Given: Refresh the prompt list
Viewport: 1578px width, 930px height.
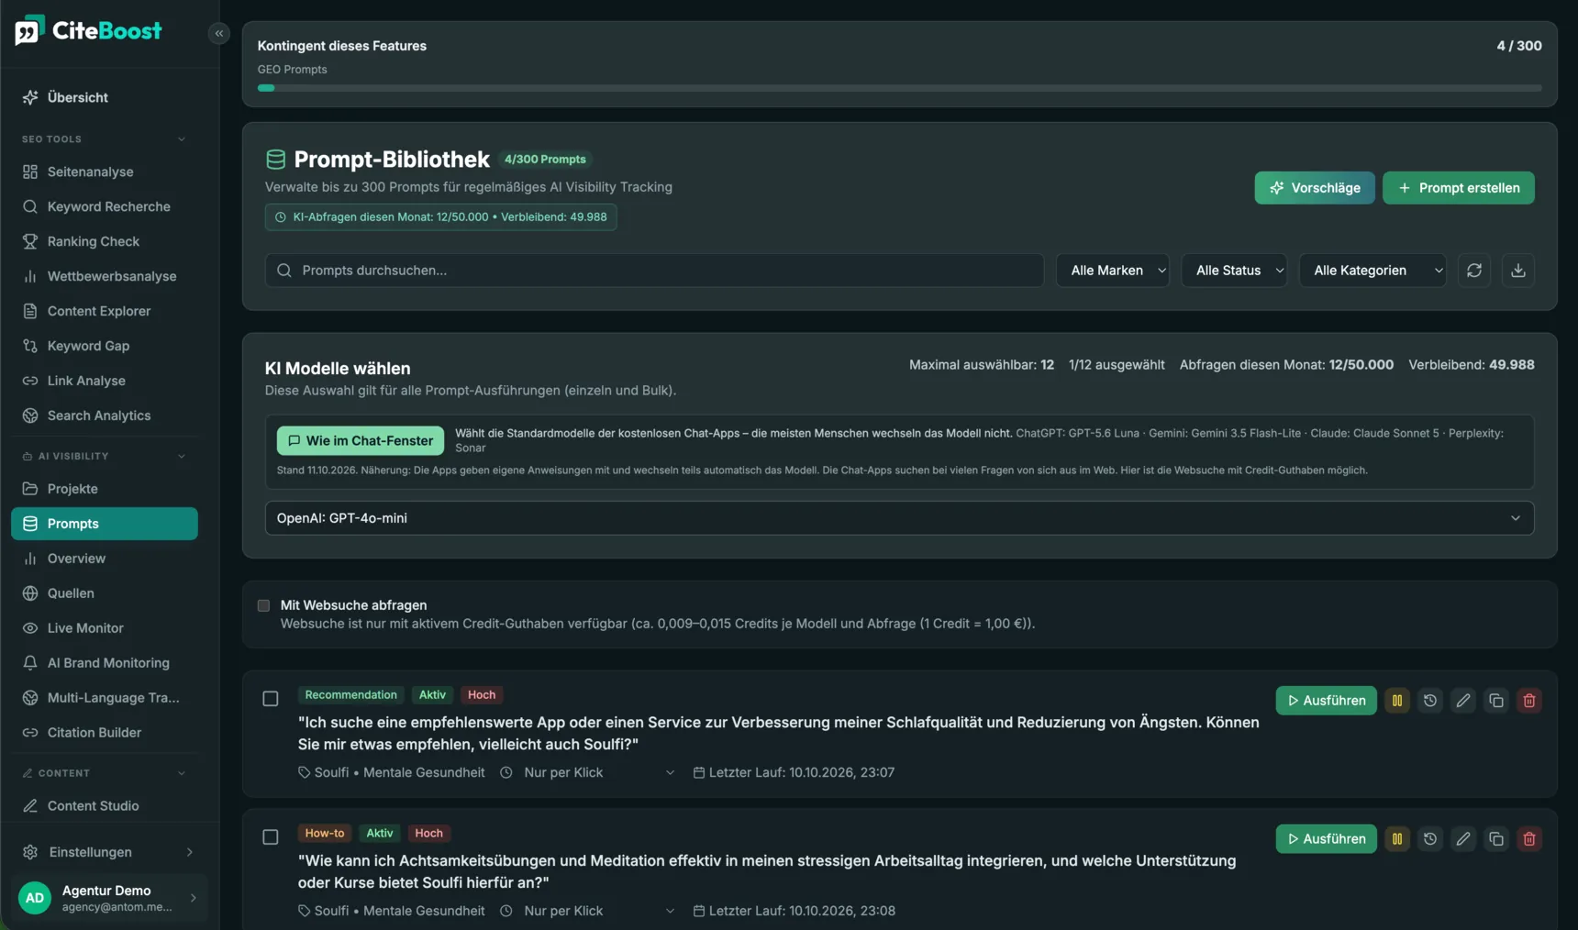Looking at the screenshot, I should click(1474, 271).
